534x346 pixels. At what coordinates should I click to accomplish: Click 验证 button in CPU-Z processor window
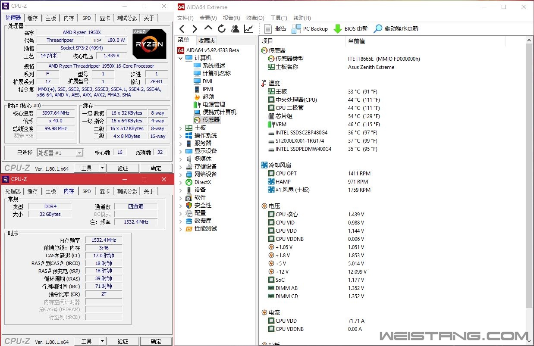tap(123, 168)
